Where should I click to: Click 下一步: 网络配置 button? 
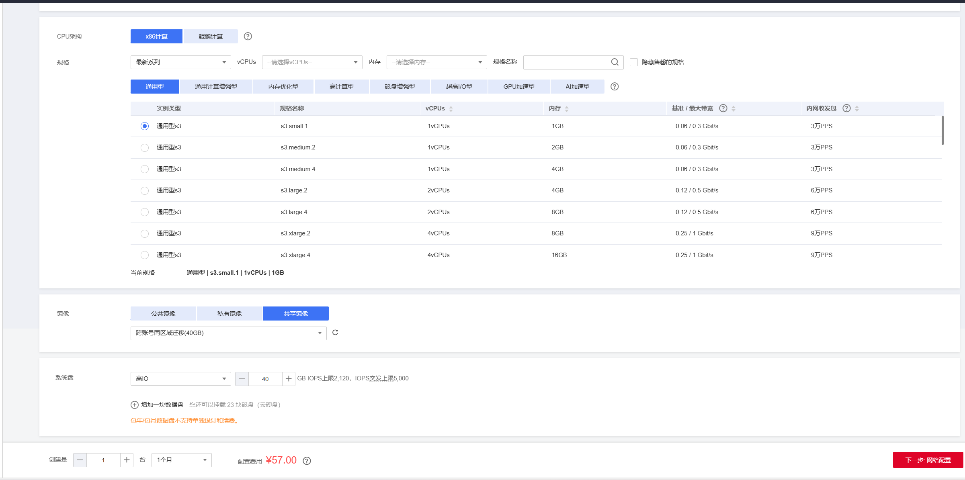(x=928, y=460)
